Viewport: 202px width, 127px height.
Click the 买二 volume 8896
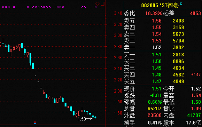(x=178, y=62)
